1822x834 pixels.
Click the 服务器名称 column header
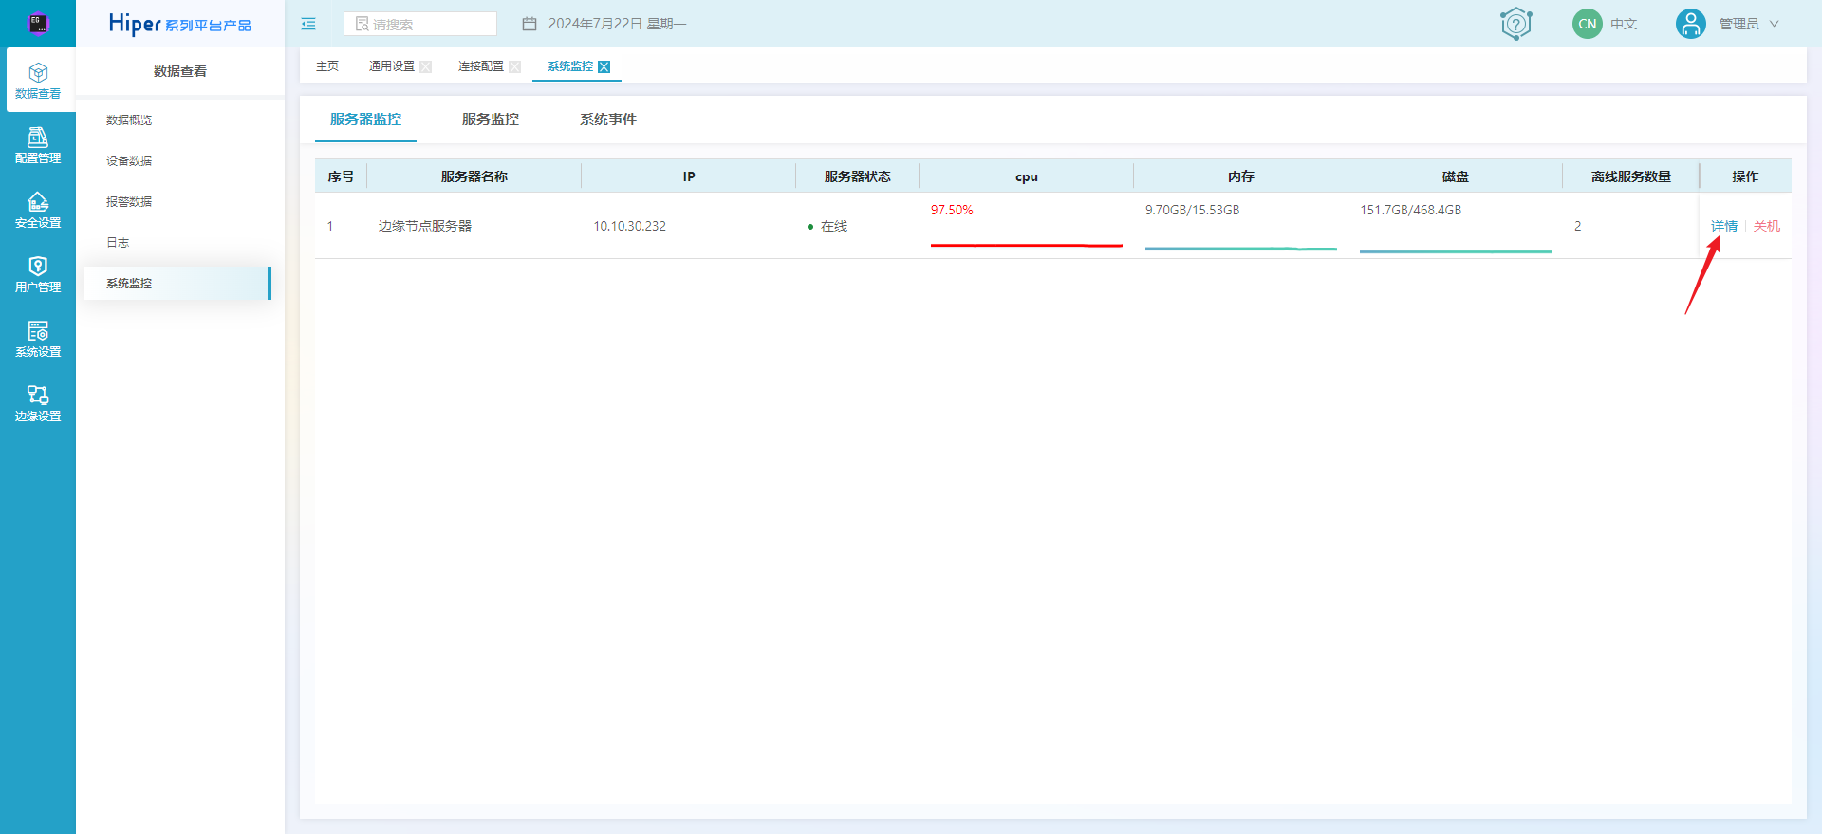point(474,176)
